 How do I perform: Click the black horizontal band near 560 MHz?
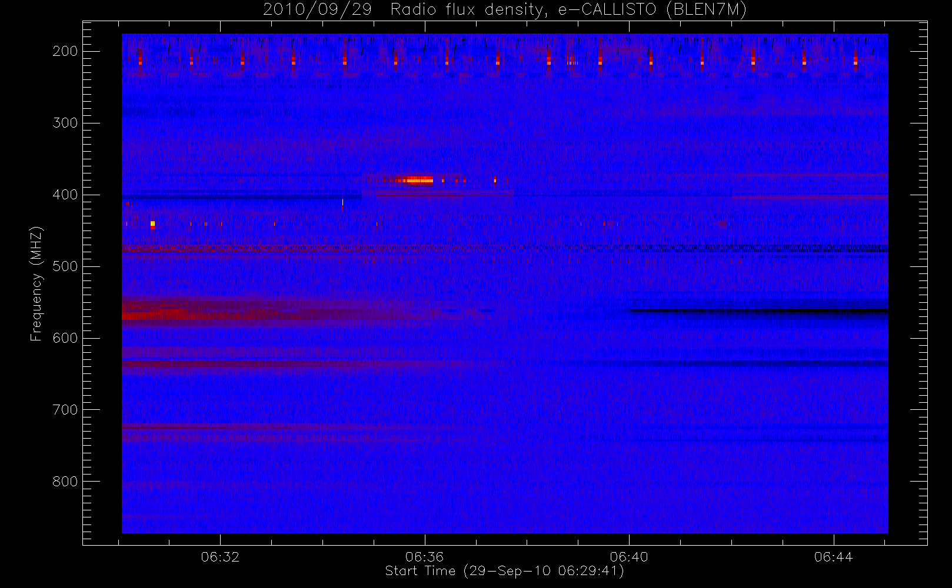(x=758, y=310)
